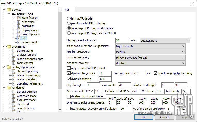Click the display modes page icon
This screenshot has height=122, width=197.
coord(18,30)
